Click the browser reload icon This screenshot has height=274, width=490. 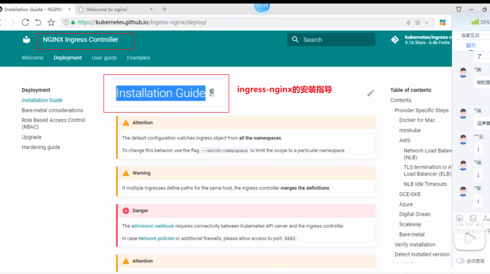click(x=25, y=22)
